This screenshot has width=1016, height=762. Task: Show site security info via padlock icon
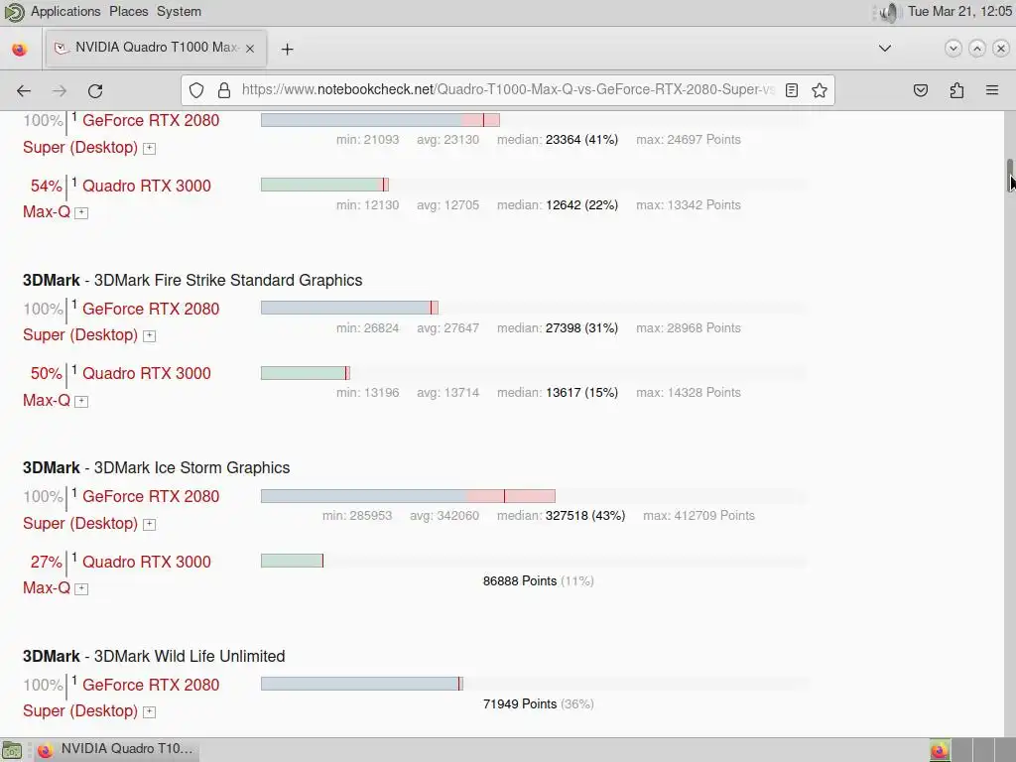pyautogui.click(x=224, y=90)
